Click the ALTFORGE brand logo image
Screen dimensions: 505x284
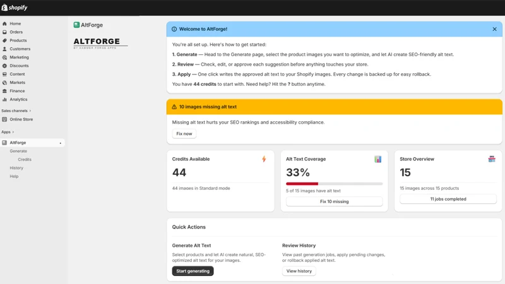point(100,43)
